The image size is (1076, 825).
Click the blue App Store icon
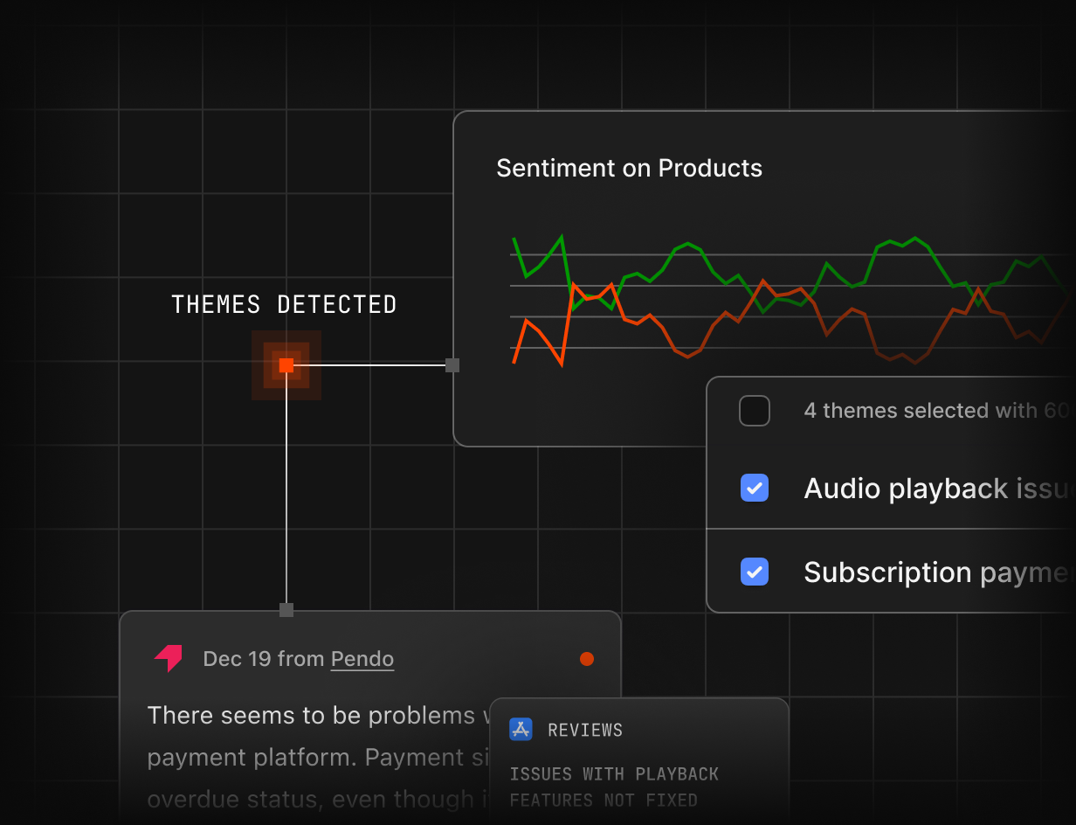(521, 730)
